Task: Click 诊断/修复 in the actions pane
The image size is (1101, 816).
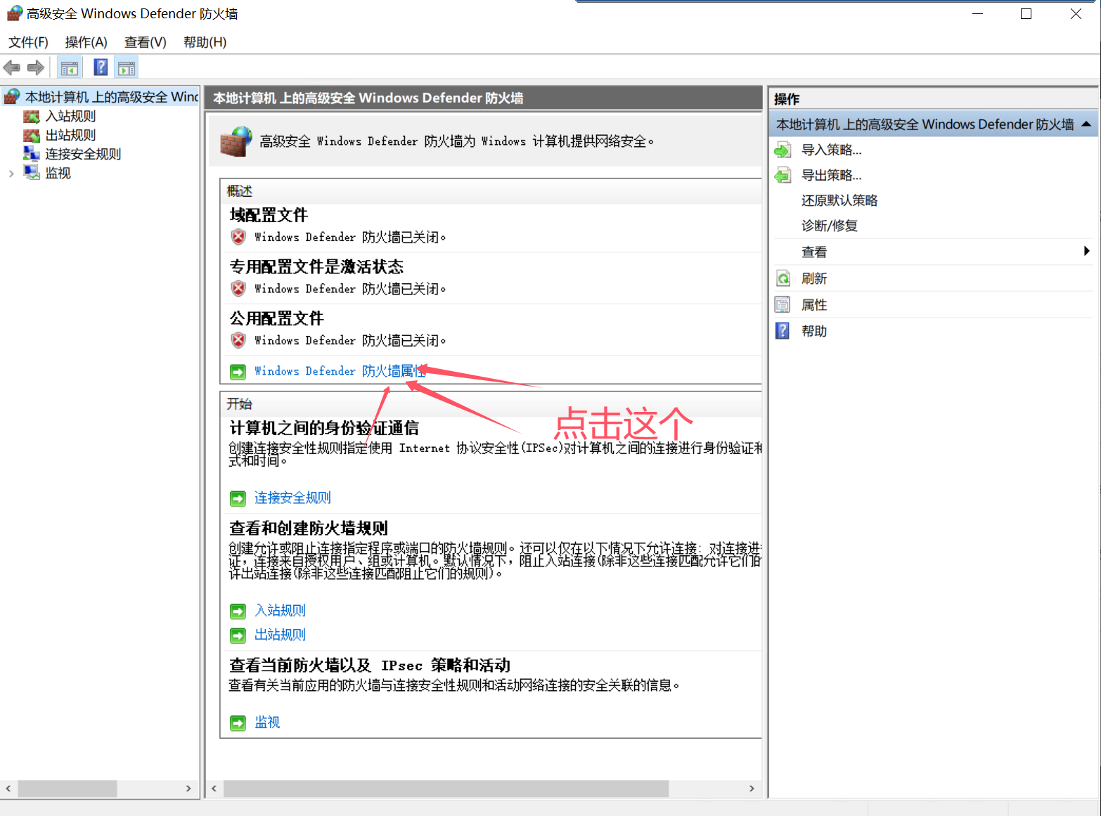Action: [830, 226]
